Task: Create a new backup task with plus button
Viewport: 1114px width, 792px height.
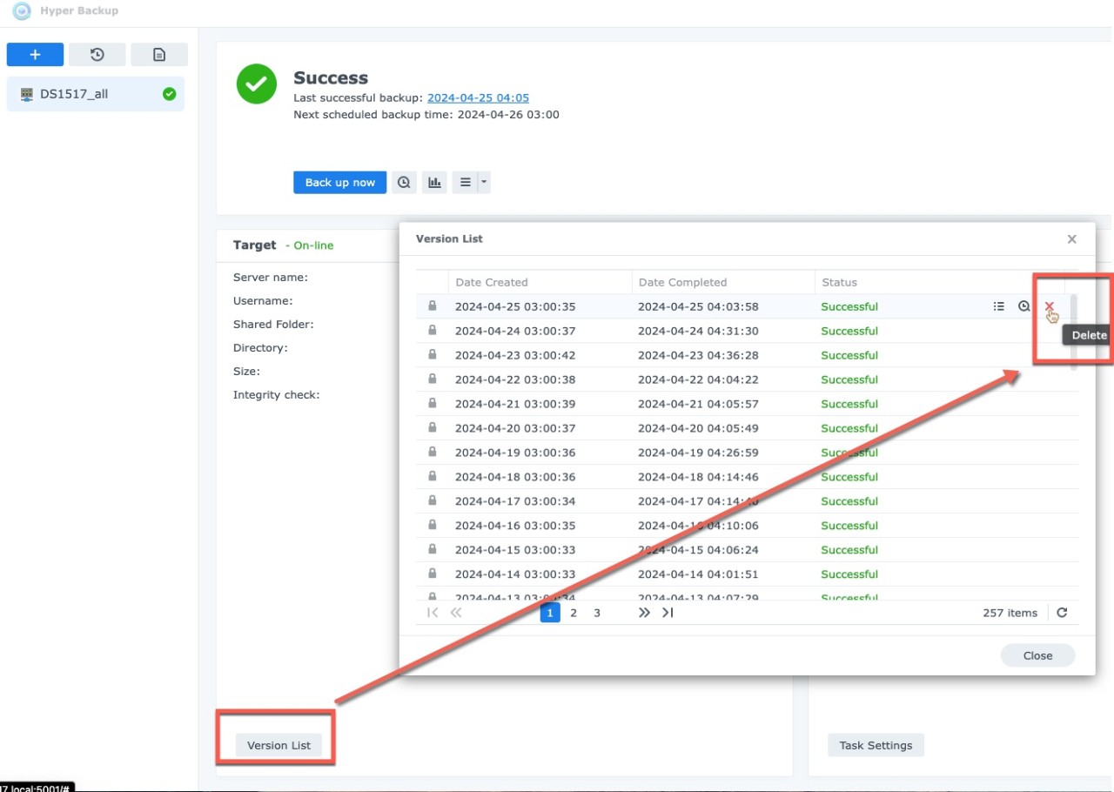Action: pos(35,55)
